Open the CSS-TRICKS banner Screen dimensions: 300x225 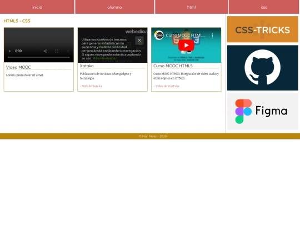(262, 29)
